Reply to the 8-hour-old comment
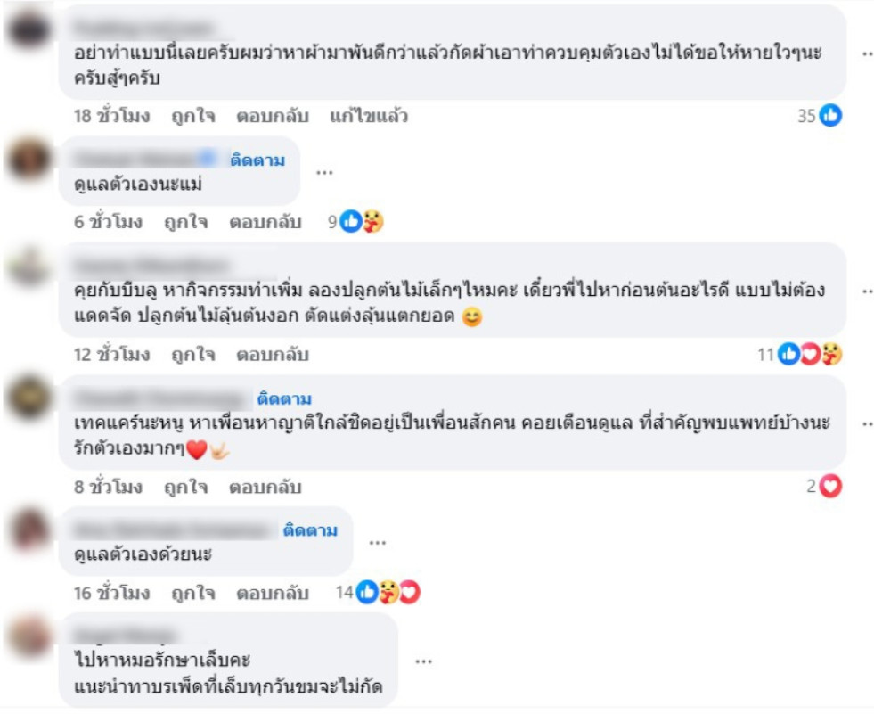 [x=265, y=487]
